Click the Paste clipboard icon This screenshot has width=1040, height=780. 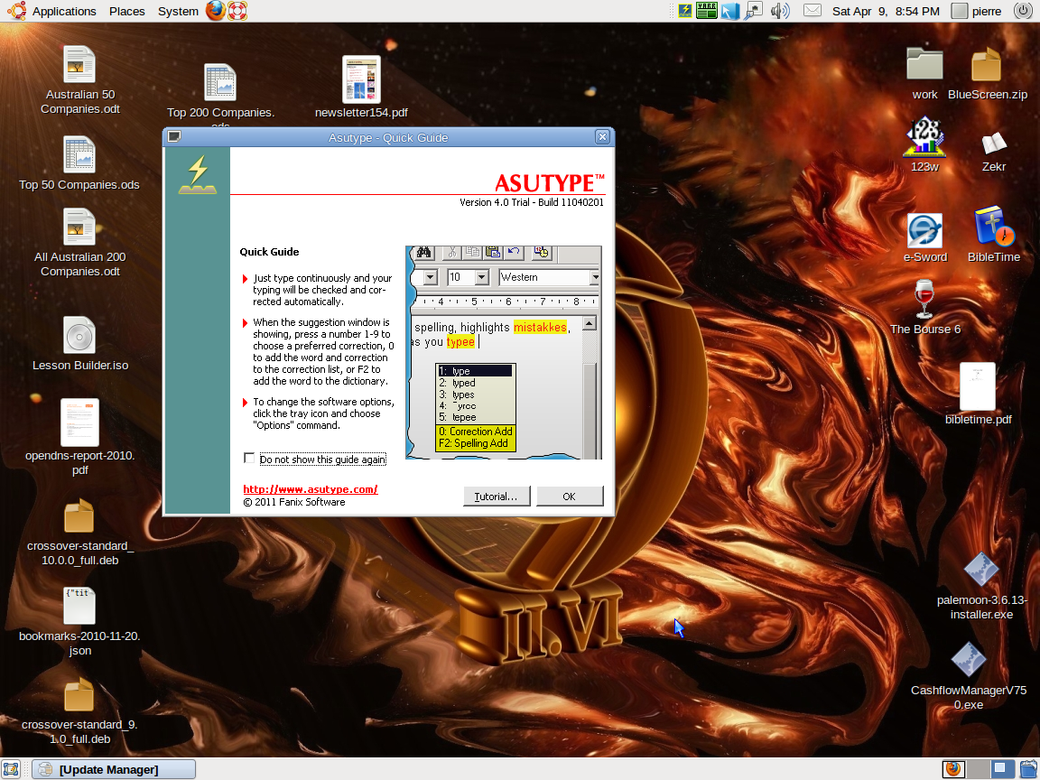493,252
